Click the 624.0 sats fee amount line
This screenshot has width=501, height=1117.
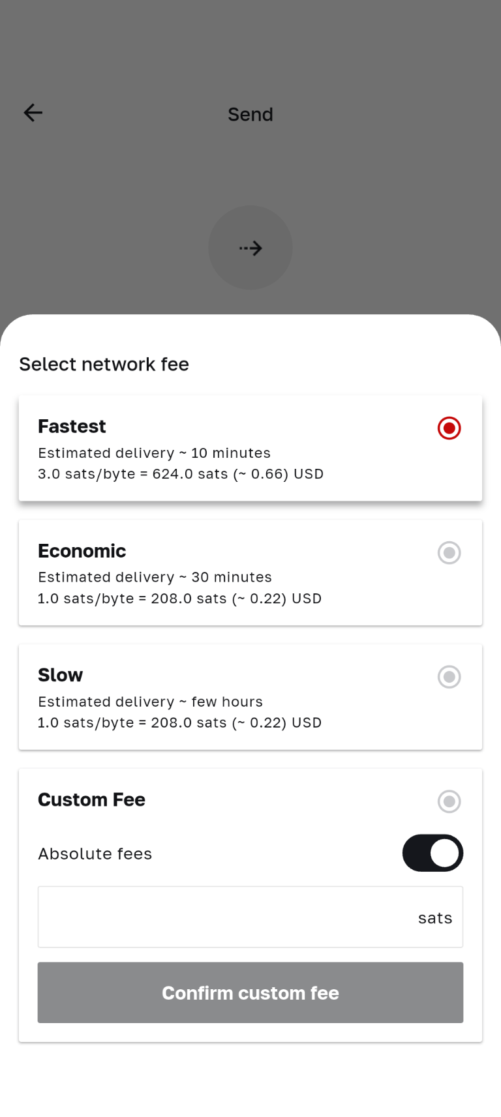pyautogui.click(x=181, y=474)
